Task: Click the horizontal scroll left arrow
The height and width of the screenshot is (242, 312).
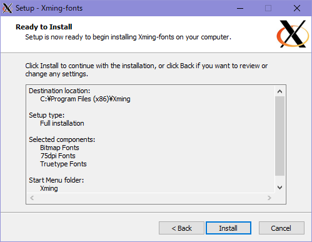Action: (32, 198)
